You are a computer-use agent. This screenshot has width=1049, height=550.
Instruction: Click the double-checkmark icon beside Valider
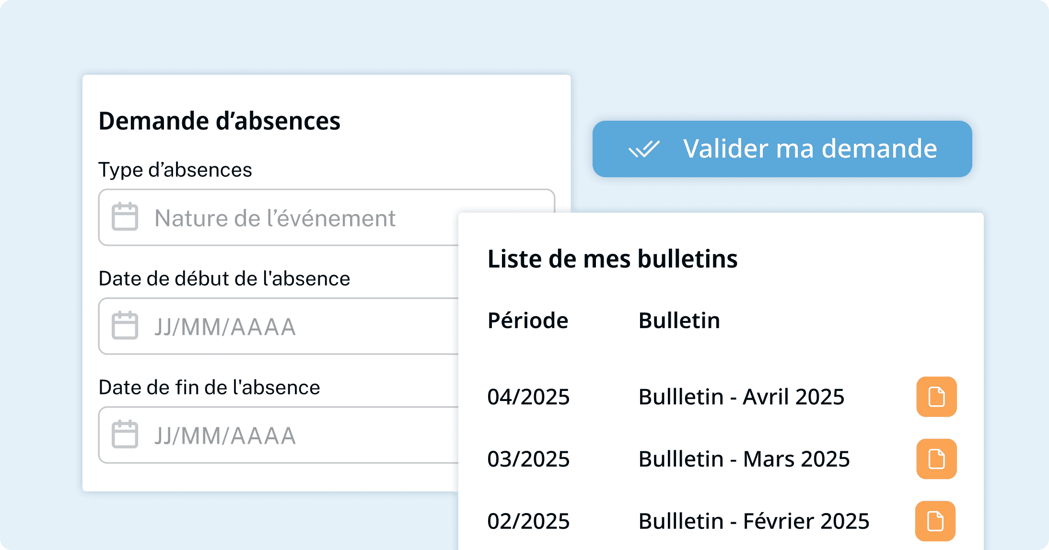(644, 149)
